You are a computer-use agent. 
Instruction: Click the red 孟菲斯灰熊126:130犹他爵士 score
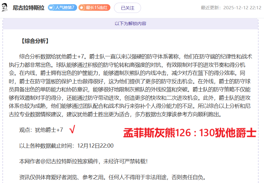(x=190, y=133)
